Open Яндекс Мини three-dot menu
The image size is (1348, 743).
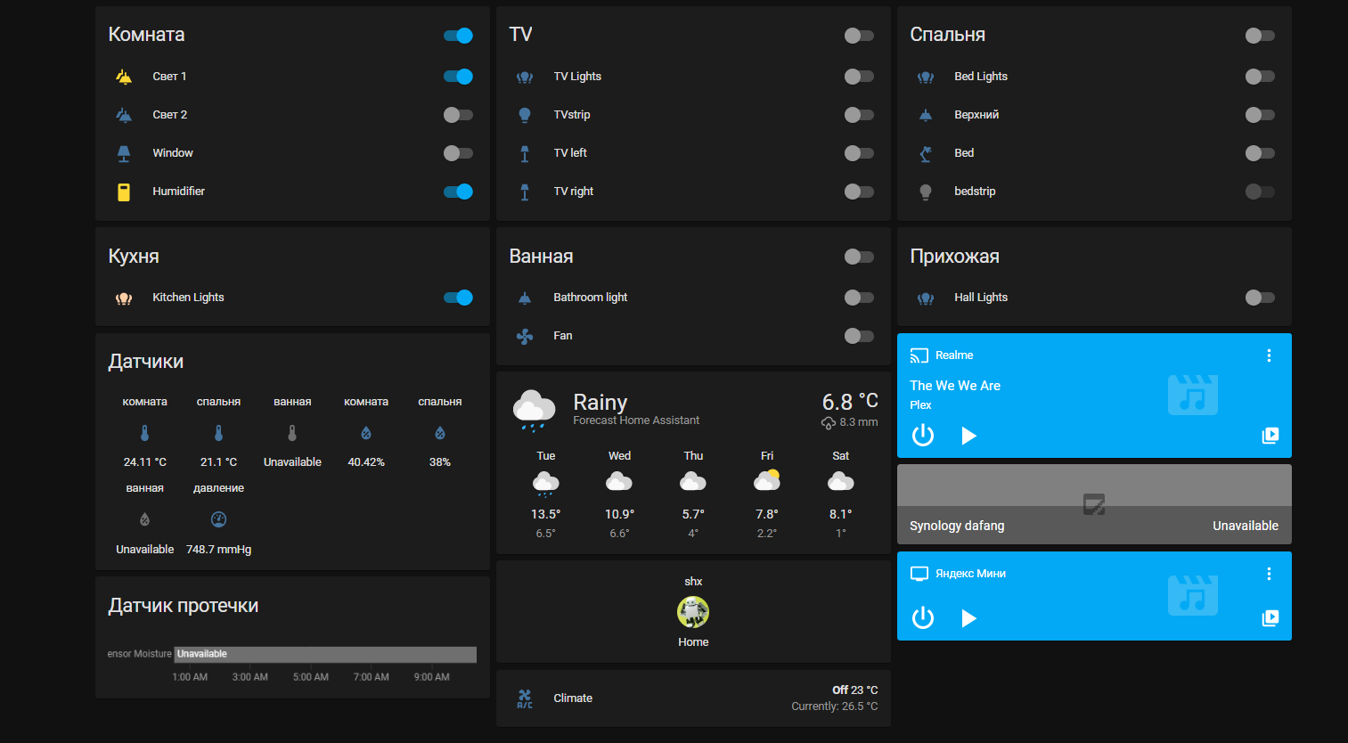point(1269,574)
